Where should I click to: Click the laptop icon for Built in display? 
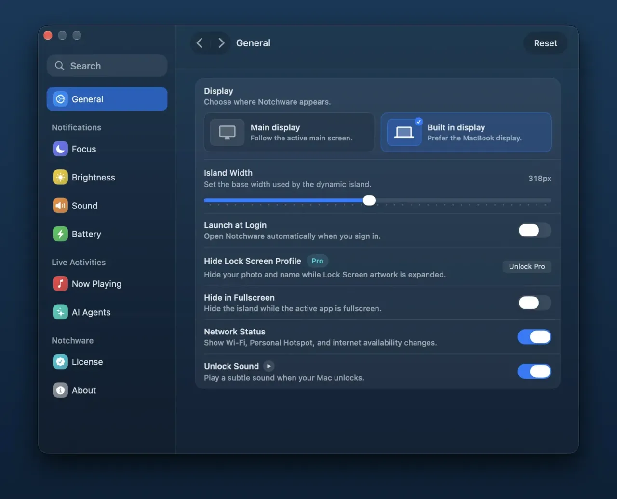404,132
